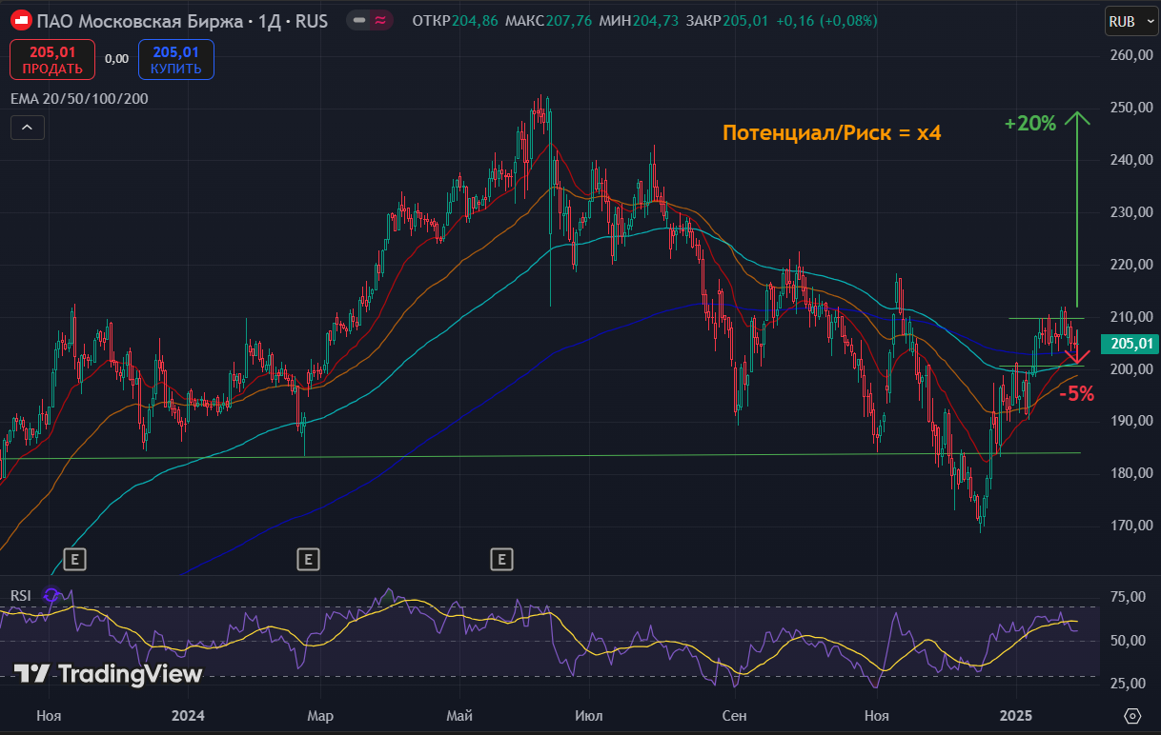1161x735 pixels.
Task: Click the 240,00 price axis label
Action: point(1132,160)
